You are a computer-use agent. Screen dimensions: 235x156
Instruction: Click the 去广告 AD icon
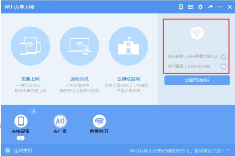(60, 121)
